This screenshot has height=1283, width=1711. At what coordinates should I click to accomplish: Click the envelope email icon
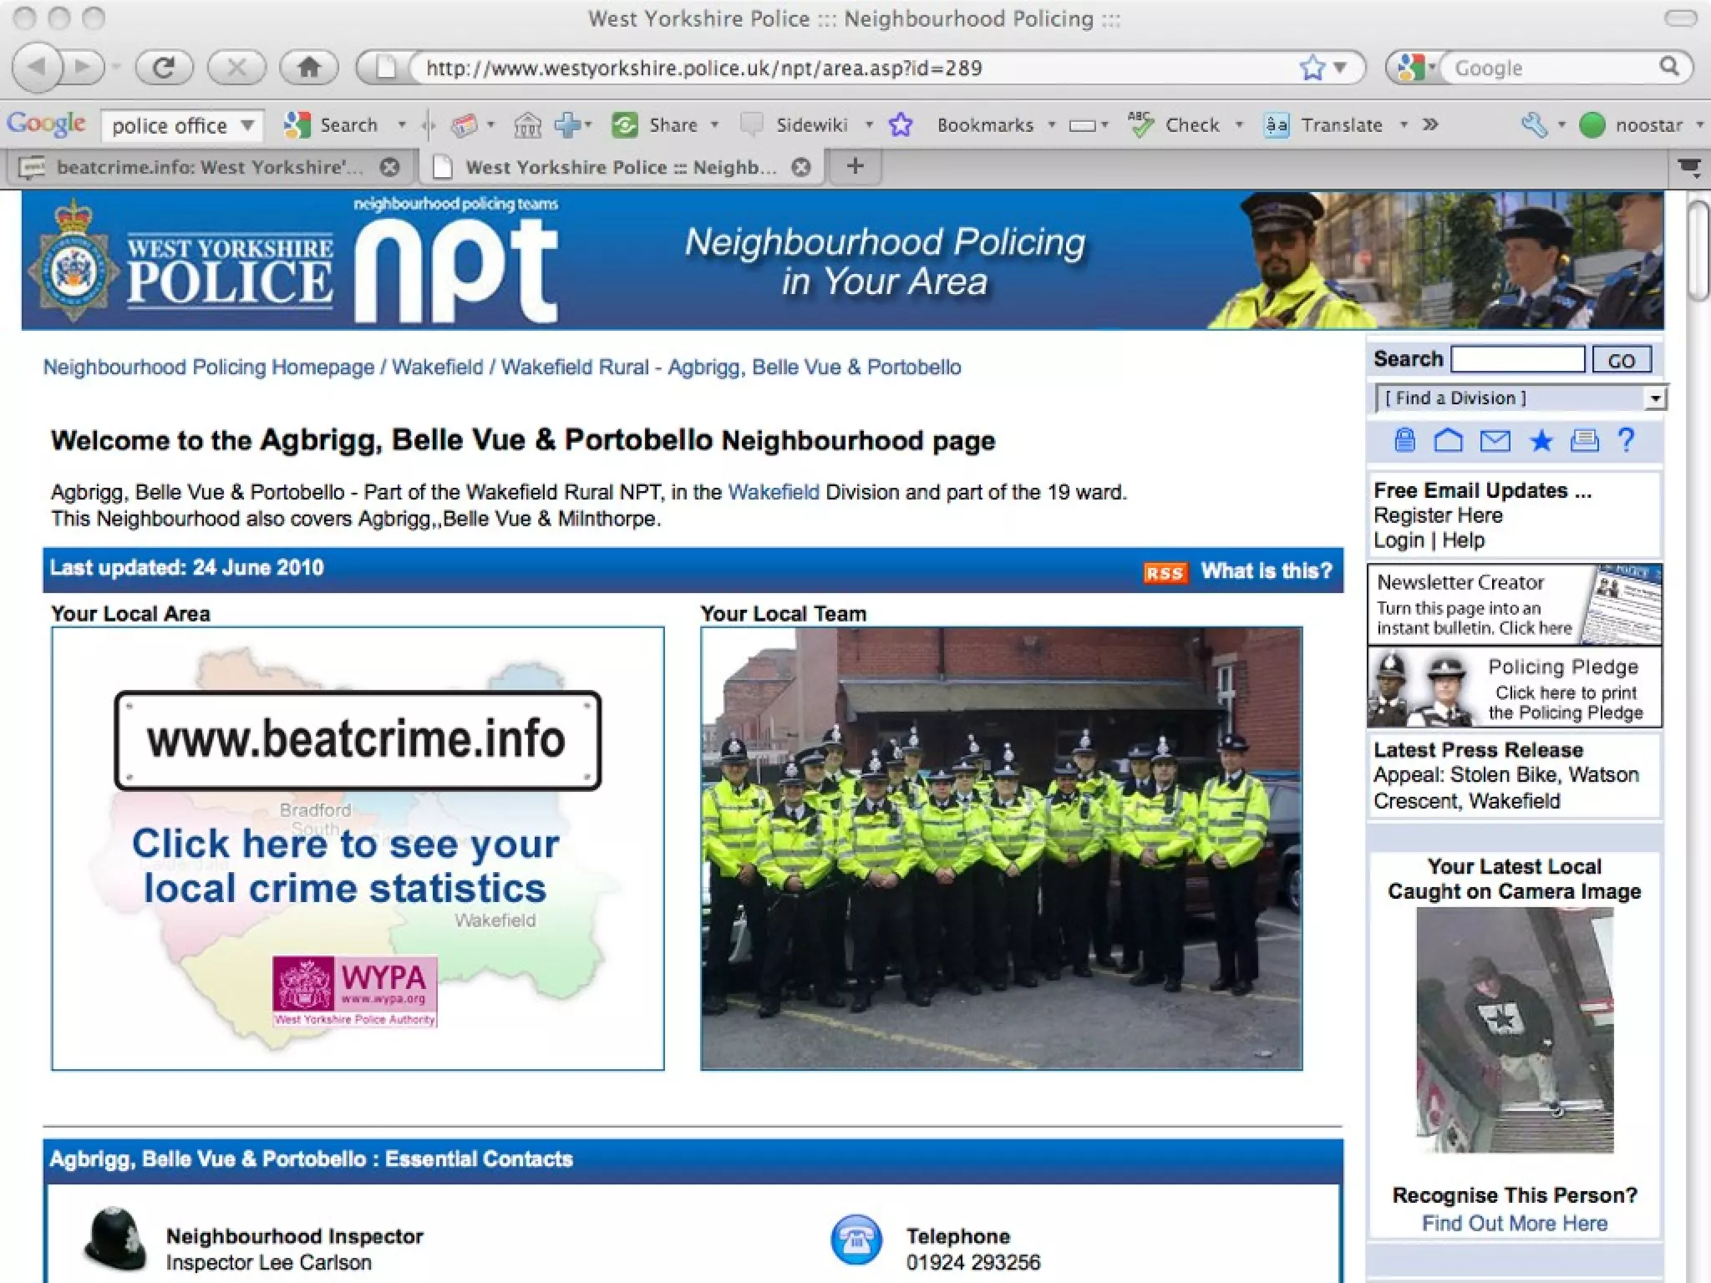click(x=1495, y=440)
